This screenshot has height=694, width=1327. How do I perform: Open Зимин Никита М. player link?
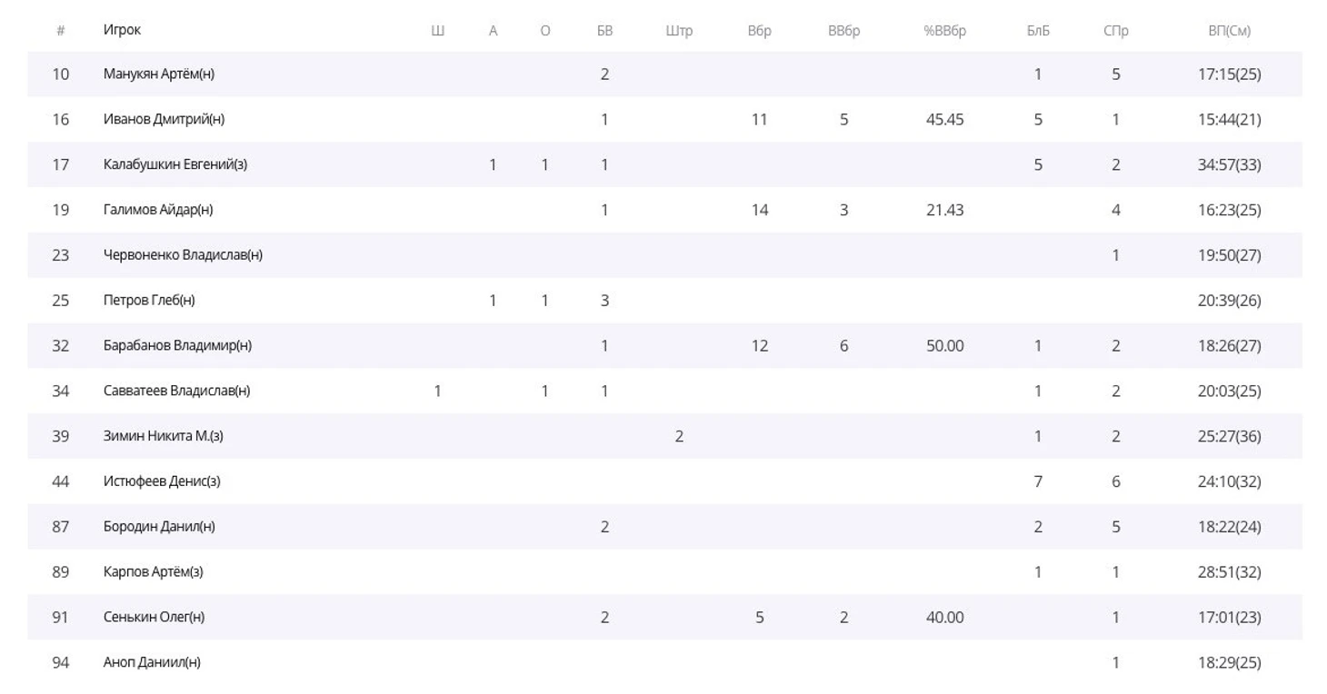pos(163,436)
